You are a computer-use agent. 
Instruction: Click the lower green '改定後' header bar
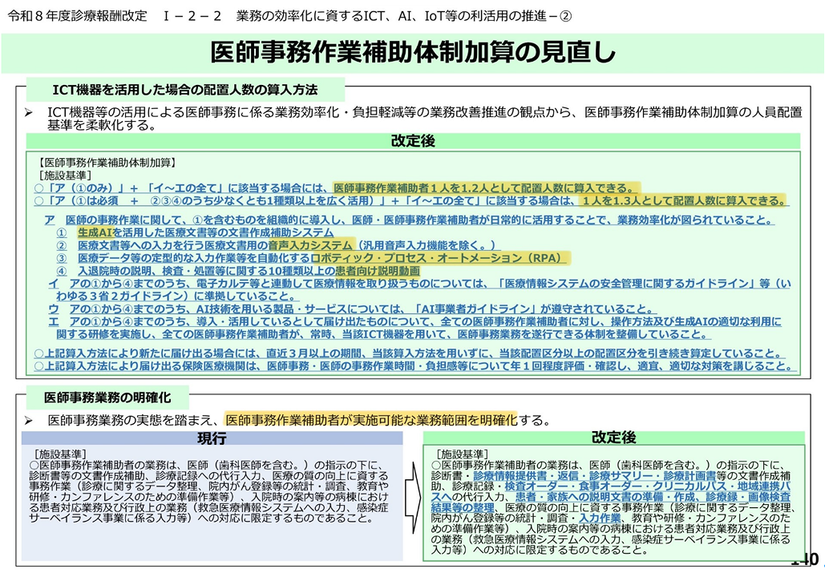[x=614, y=438]
